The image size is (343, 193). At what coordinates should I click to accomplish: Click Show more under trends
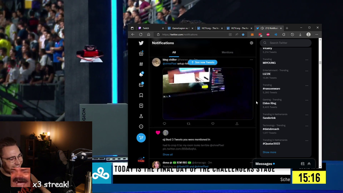click(x=269, y=152)
